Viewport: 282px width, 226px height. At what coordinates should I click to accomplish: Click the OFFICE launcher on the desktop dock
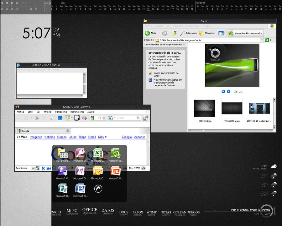[90, 211]
